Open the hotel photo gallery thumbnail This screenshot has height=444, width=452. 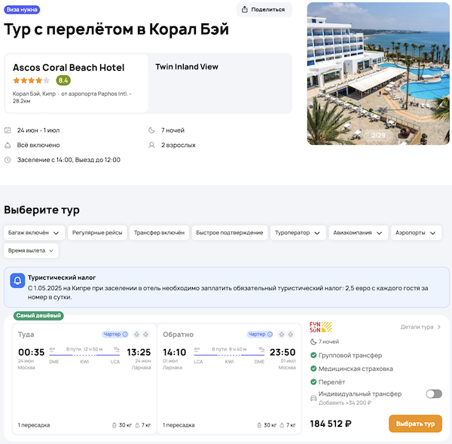coord(378,73)
